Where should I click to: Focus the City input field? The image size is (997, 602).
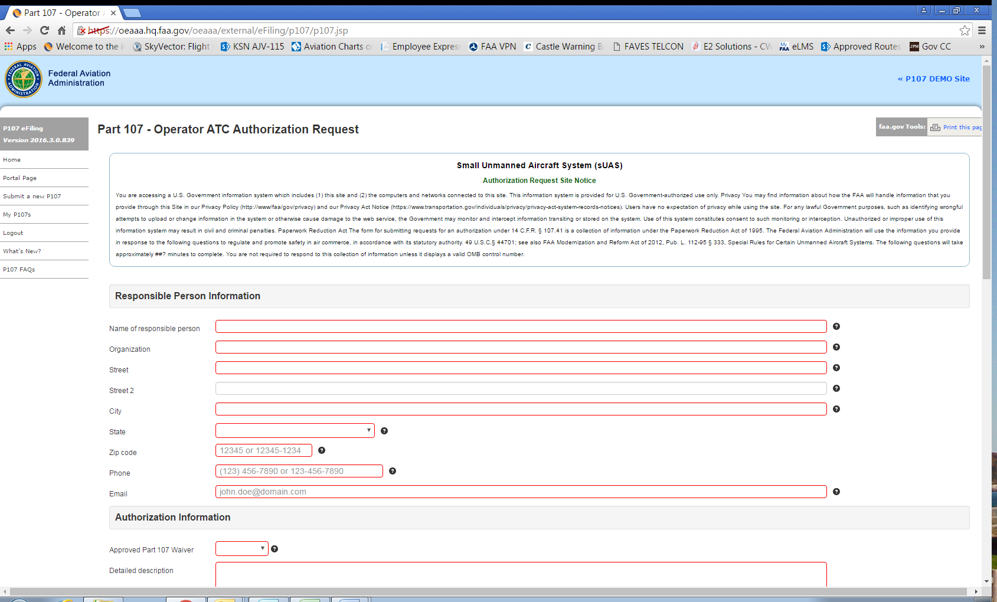521,409
